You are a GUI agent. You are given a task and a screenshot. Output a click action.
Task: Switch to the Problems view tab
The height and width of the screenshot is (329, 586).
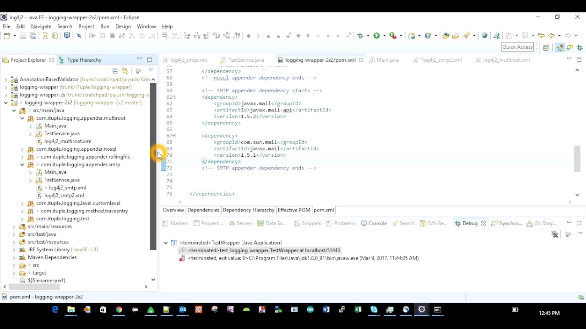[341, 223]
